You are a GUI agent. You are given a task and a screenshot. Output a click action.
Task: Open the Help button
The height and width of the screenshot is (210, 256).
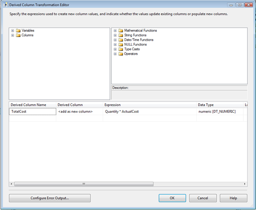pos(233,198)
